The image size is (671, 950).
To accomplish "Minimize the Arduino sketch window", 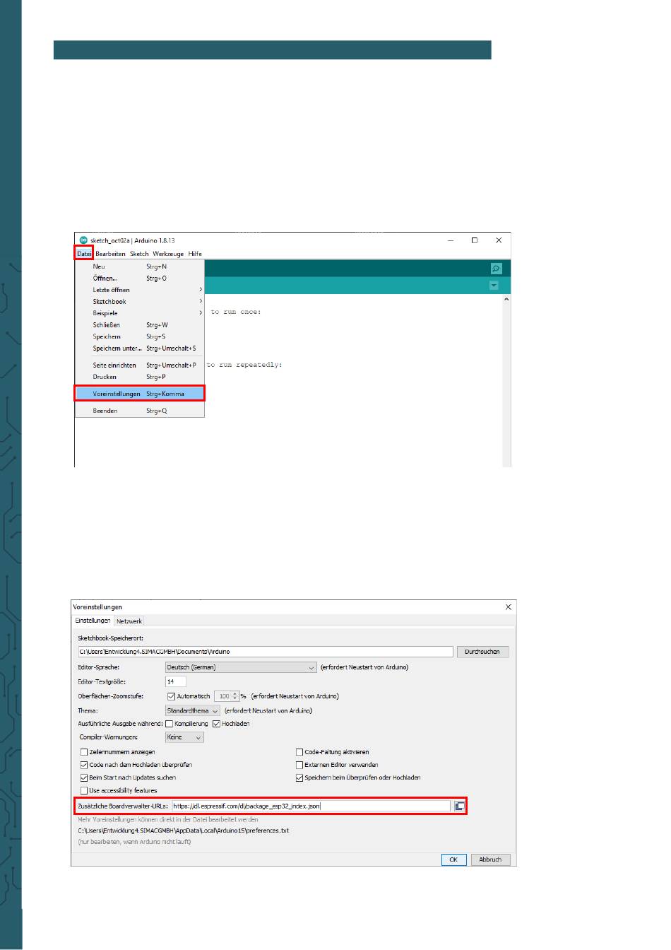I will coord(451,240).
